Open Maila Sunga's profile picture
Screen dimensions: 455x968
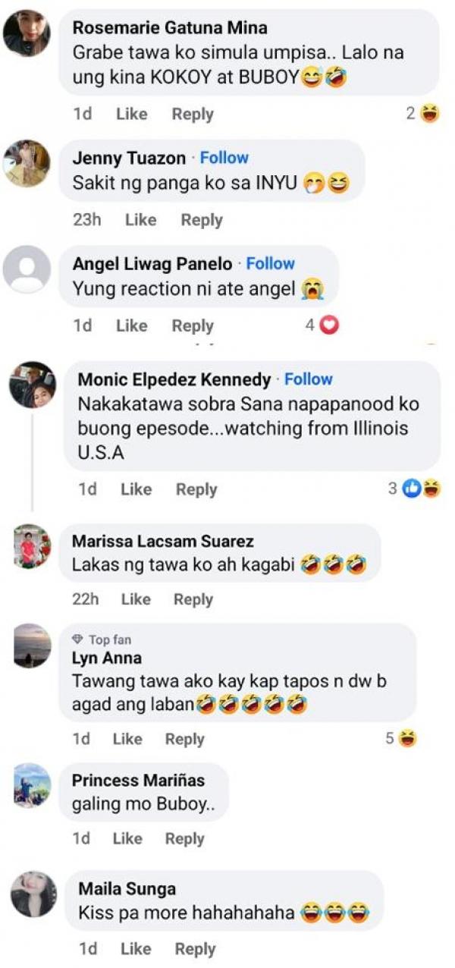33,894
